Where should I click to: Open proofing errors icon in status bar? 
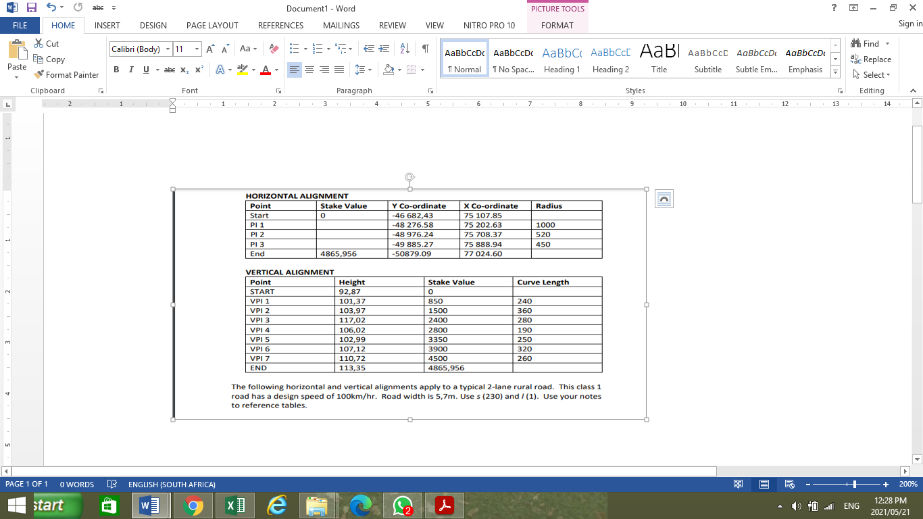pyautogui.click(x=112, y=485)
